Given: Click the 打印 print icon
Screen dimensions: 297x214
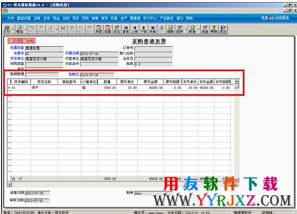Looking at the screenshot, I should [6, 29].
